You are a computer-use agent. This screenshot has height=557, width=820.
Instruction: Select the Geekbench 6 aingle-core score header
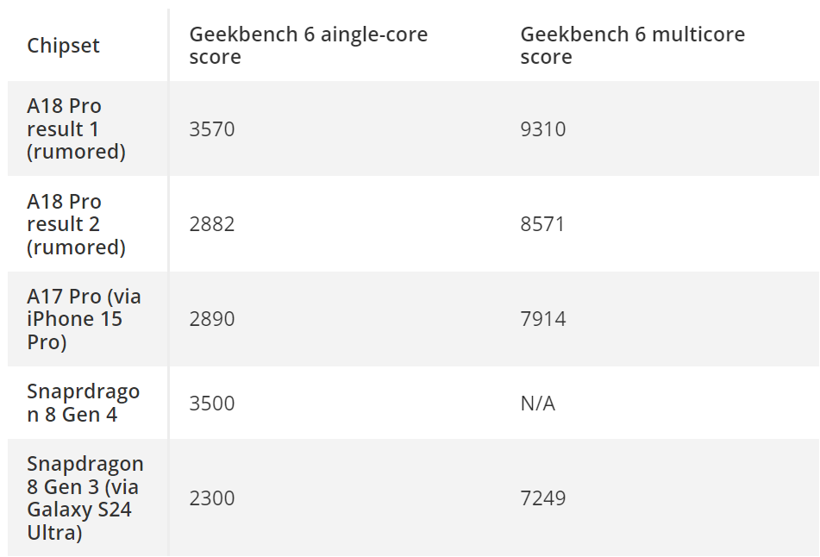(308, 46)
